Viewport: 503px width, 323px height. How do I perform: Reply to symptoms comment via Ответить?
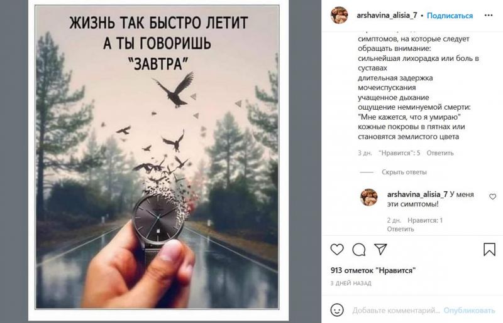[439, 153]
